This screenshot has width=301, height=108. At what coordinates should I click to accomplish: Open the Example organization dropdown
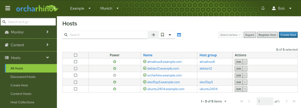coord(80,8)
